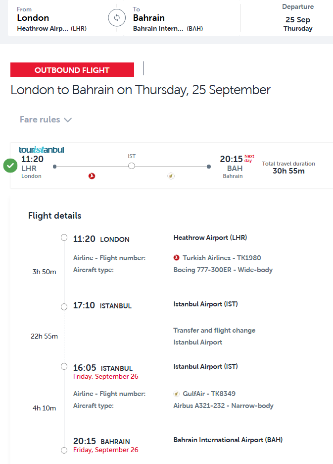Click the Outbound Flight red tab
The image size is (333, 464).
[x=72, y=70]
